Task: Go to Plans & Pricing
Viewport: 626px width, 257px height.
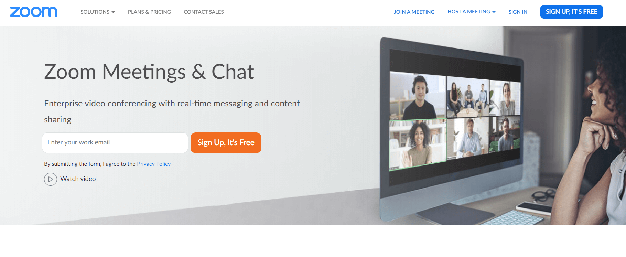Action: [x=149, y=12]
